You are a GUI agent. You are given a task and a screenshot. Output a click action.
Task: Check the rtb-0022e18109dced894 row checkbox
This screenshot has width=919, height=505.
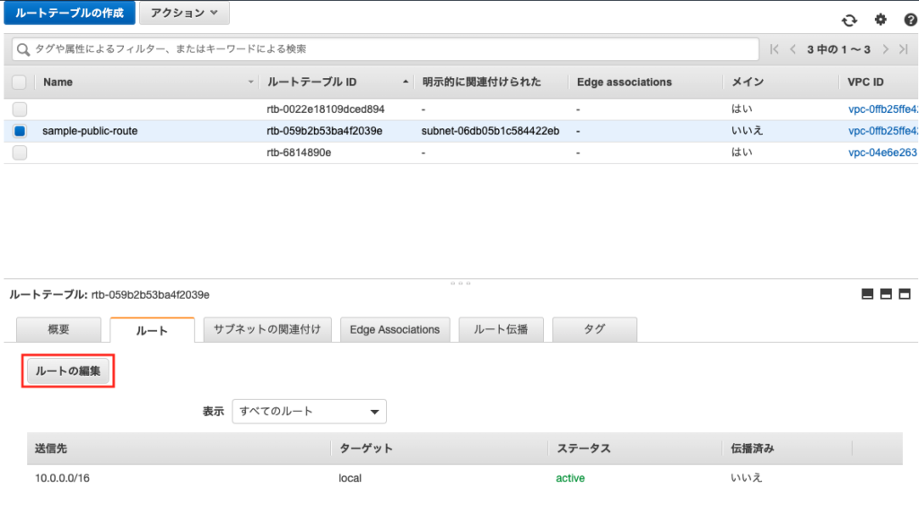(20, 109)
